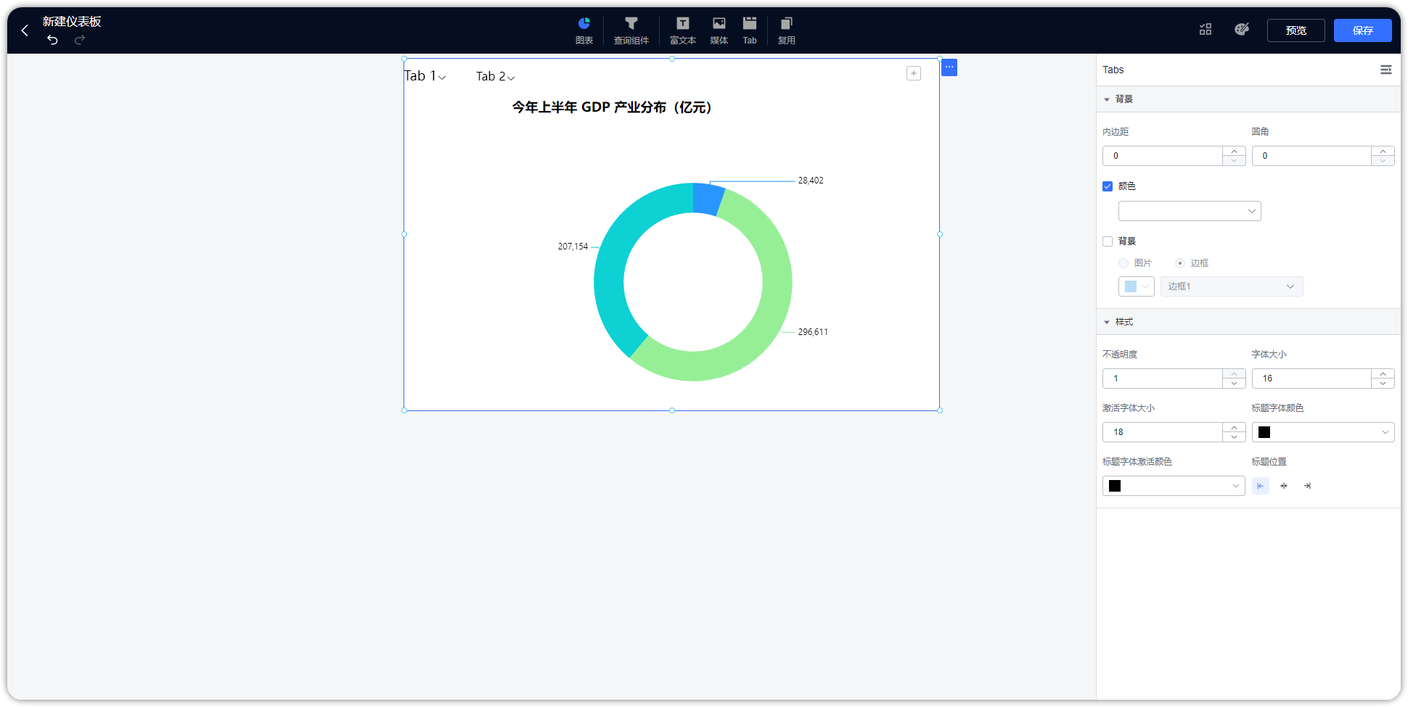This screenshot has width=1408, height=707.
Task: Click the 字体大小 input field
Action: pos(1311,379)
